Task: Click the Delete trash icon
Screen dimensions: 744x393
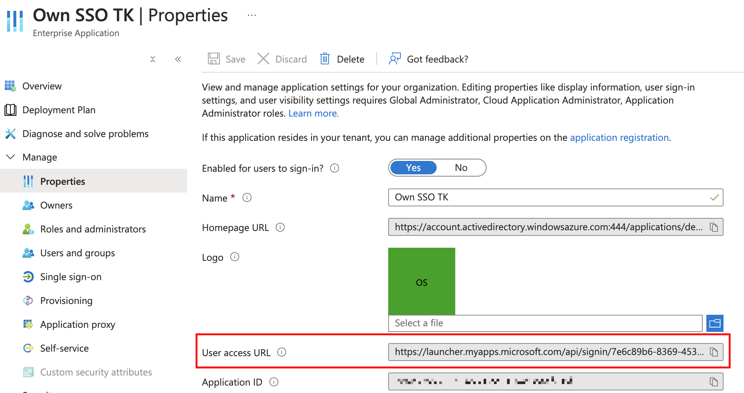Action: 325,59
